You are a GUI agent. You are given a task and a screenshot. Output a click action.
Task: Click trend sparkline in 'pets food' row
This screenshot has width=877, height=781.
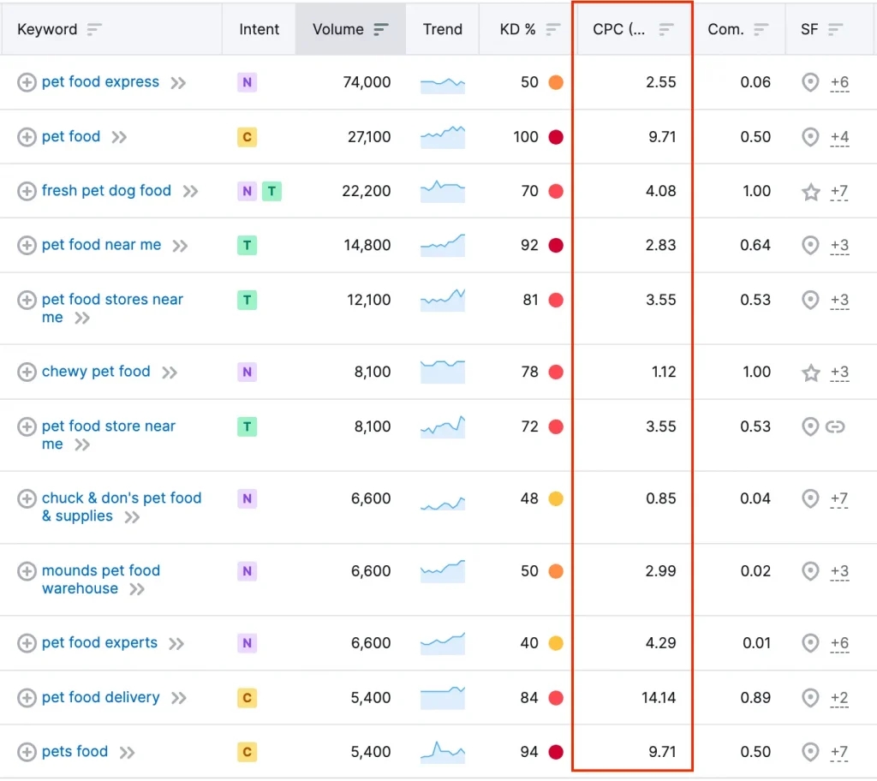coord(443,752)
